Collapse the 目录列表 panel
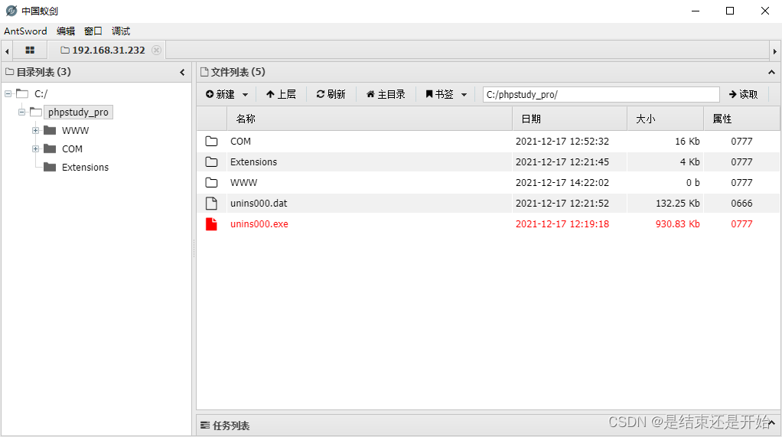This screenshot has height=437, width=782. click(x=182, y=73)
